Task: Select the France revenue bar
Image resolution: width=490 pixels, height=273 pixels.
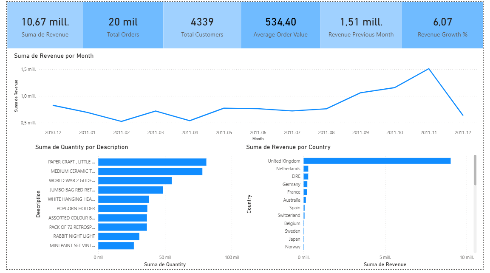Action: (305, 192)
